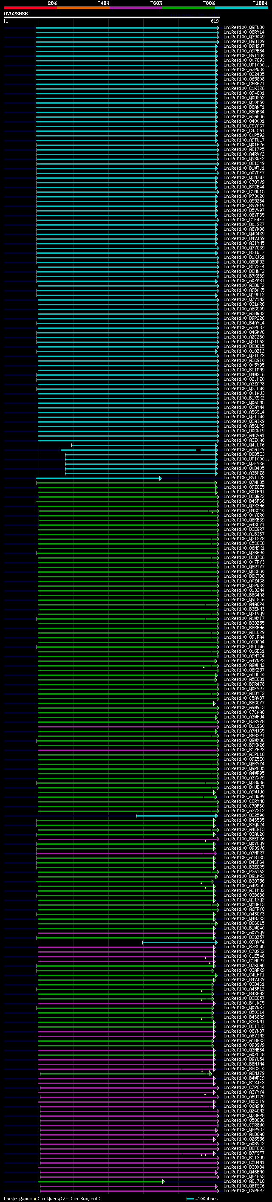Select hit label UniRef100_A7PWG0
Screen dimensions: 272x1202
tap(244, 70)
